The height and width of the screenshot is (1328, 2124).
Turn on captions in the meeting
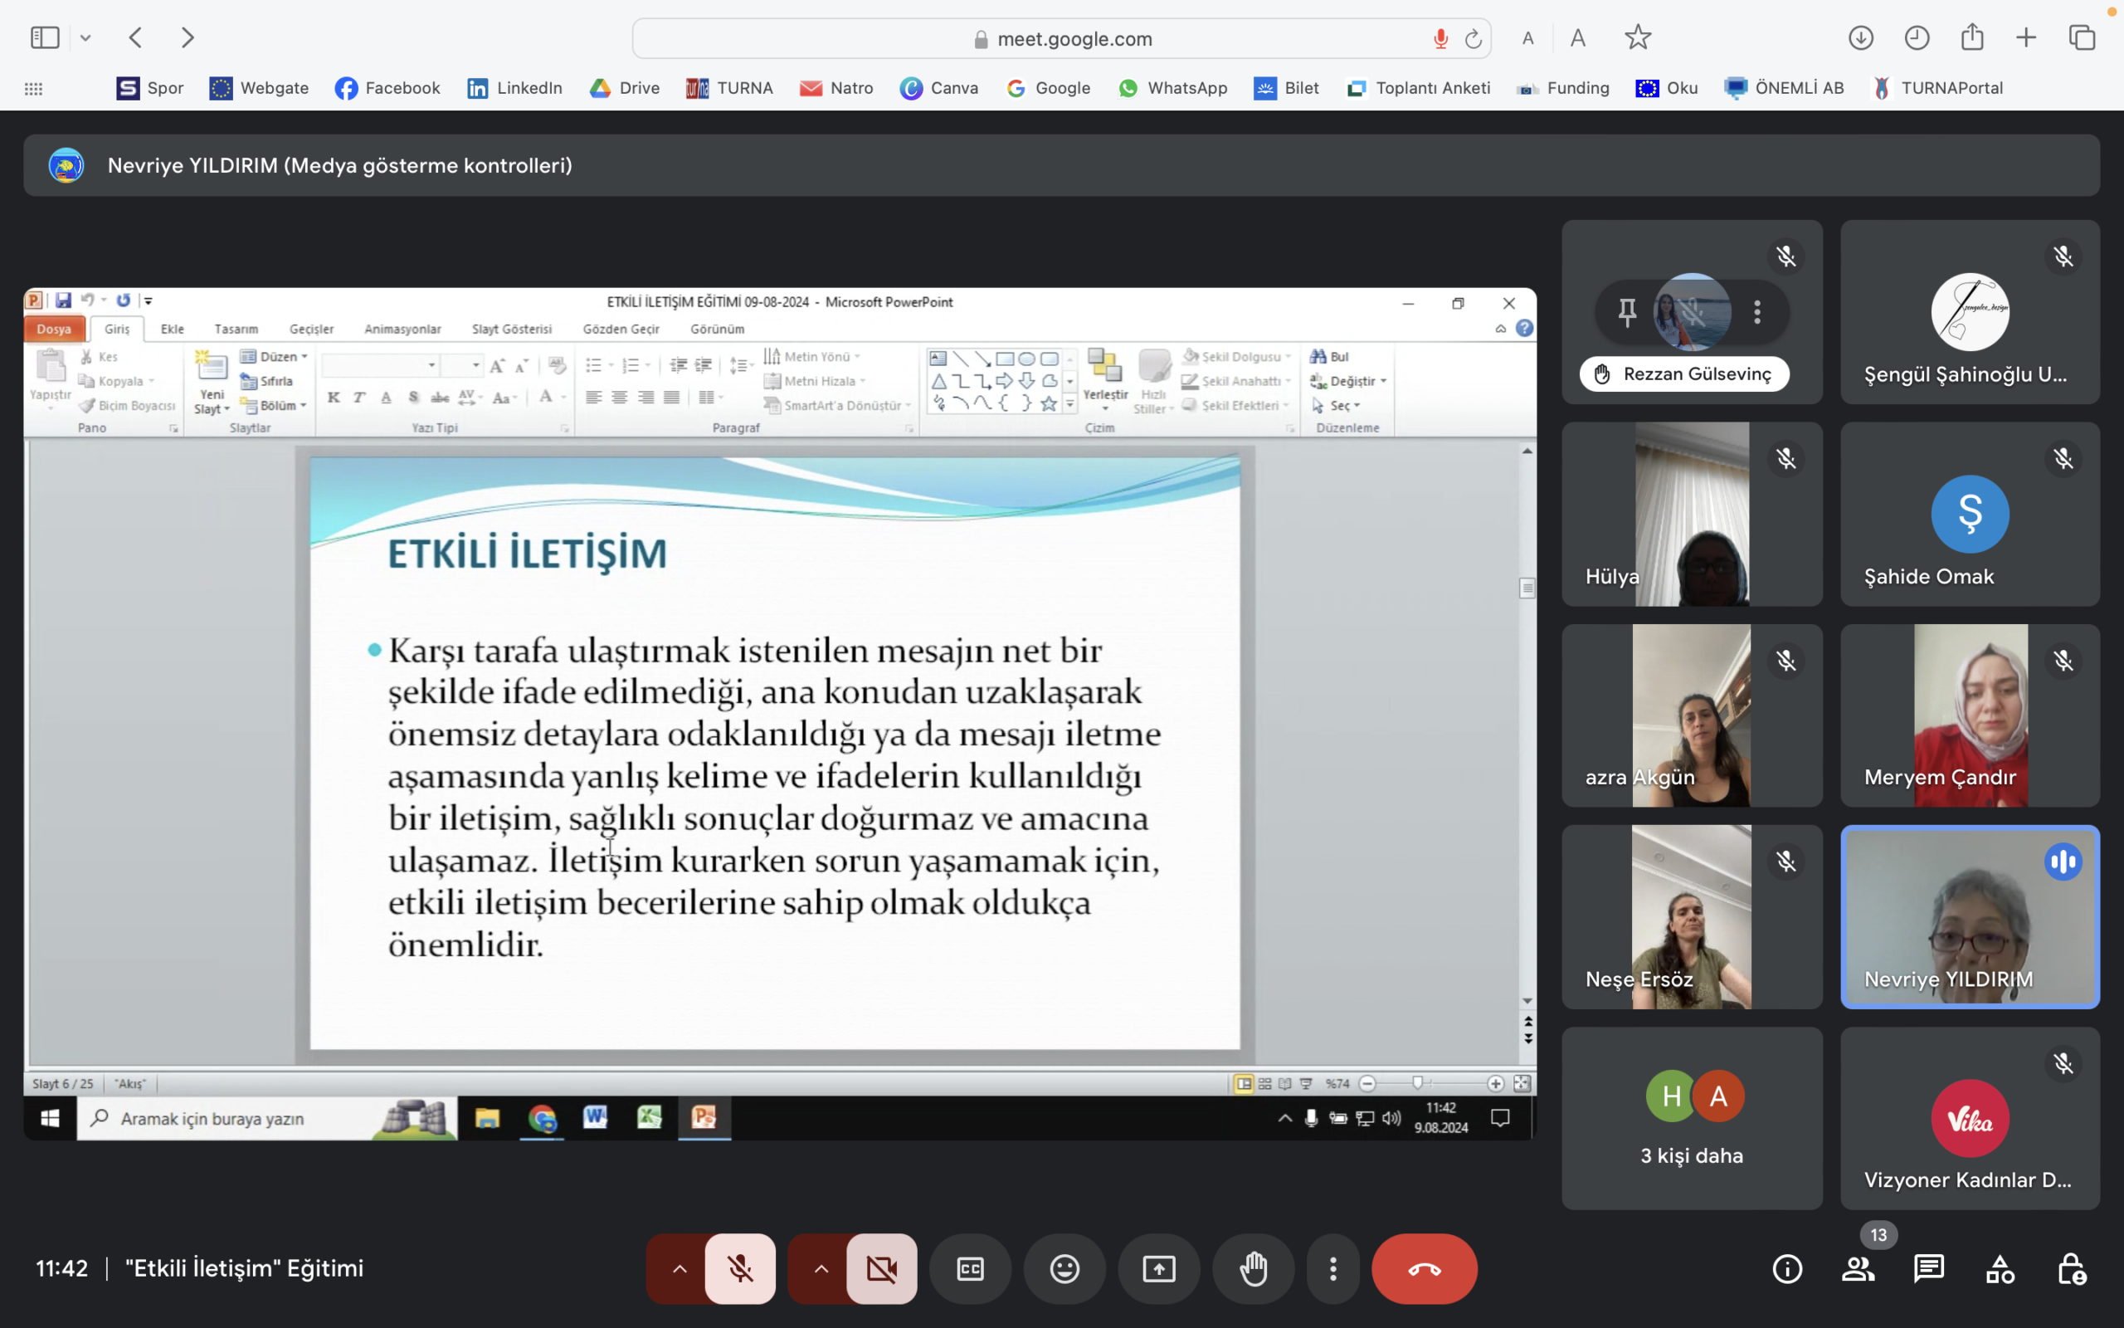click(x=970, y=1268)
